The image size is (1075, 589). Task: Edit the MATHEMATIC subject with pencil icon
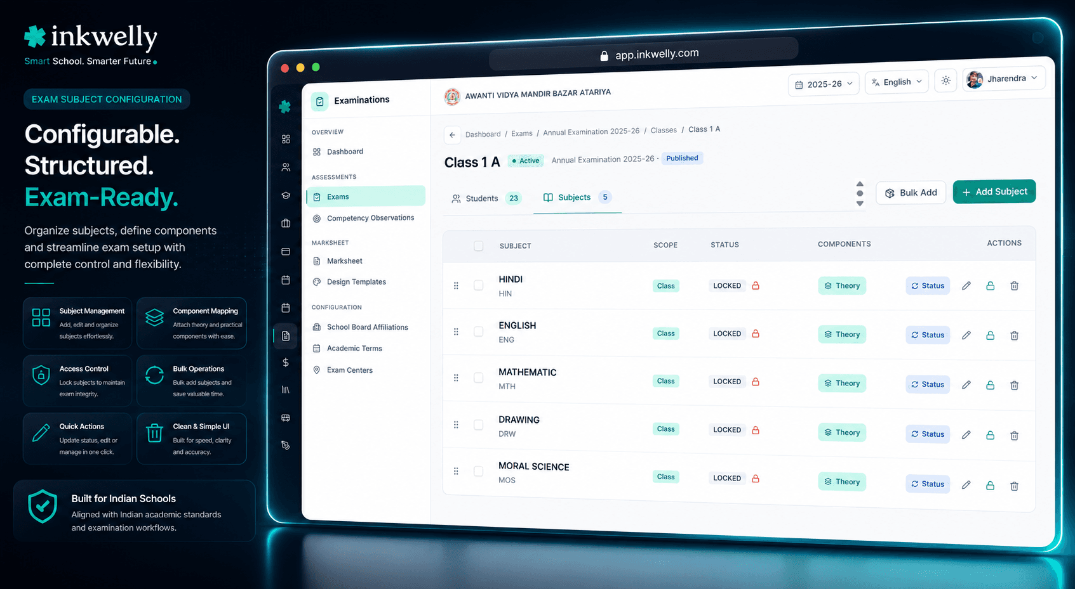pyautogui.click(x=966, y=384)
